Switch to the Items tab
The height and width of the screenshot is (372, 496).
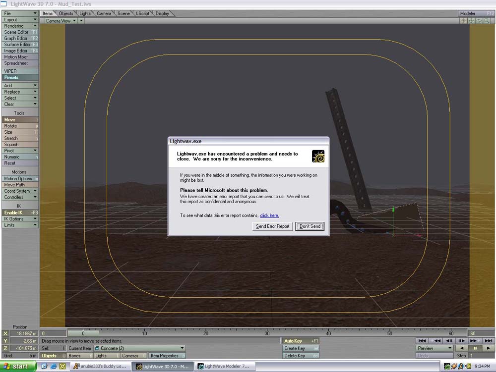point(48,13)
